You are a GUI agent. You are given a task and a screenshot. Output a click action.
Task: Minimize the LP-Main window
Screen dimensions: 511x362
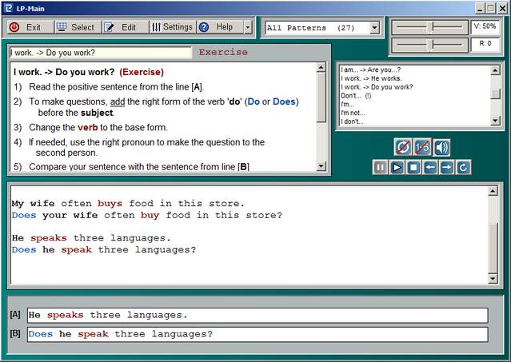coord(480,9)
